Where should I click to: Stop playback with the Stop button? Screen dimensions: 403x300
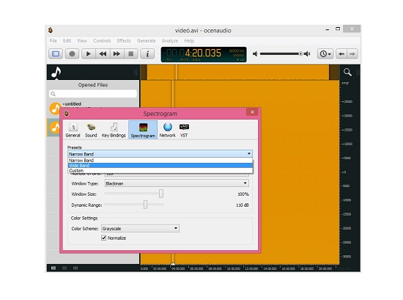[131, 54]
